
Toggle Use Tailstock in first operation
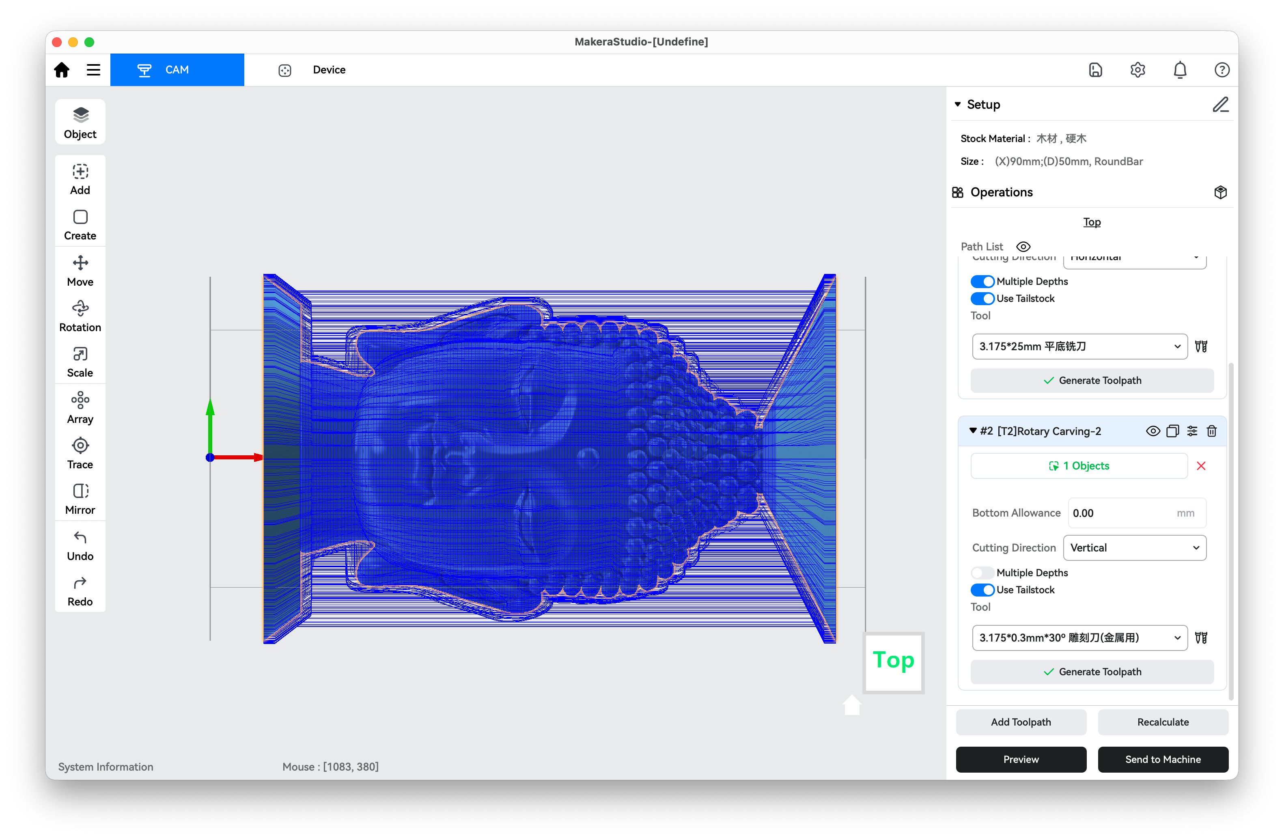tap(982, 298)
